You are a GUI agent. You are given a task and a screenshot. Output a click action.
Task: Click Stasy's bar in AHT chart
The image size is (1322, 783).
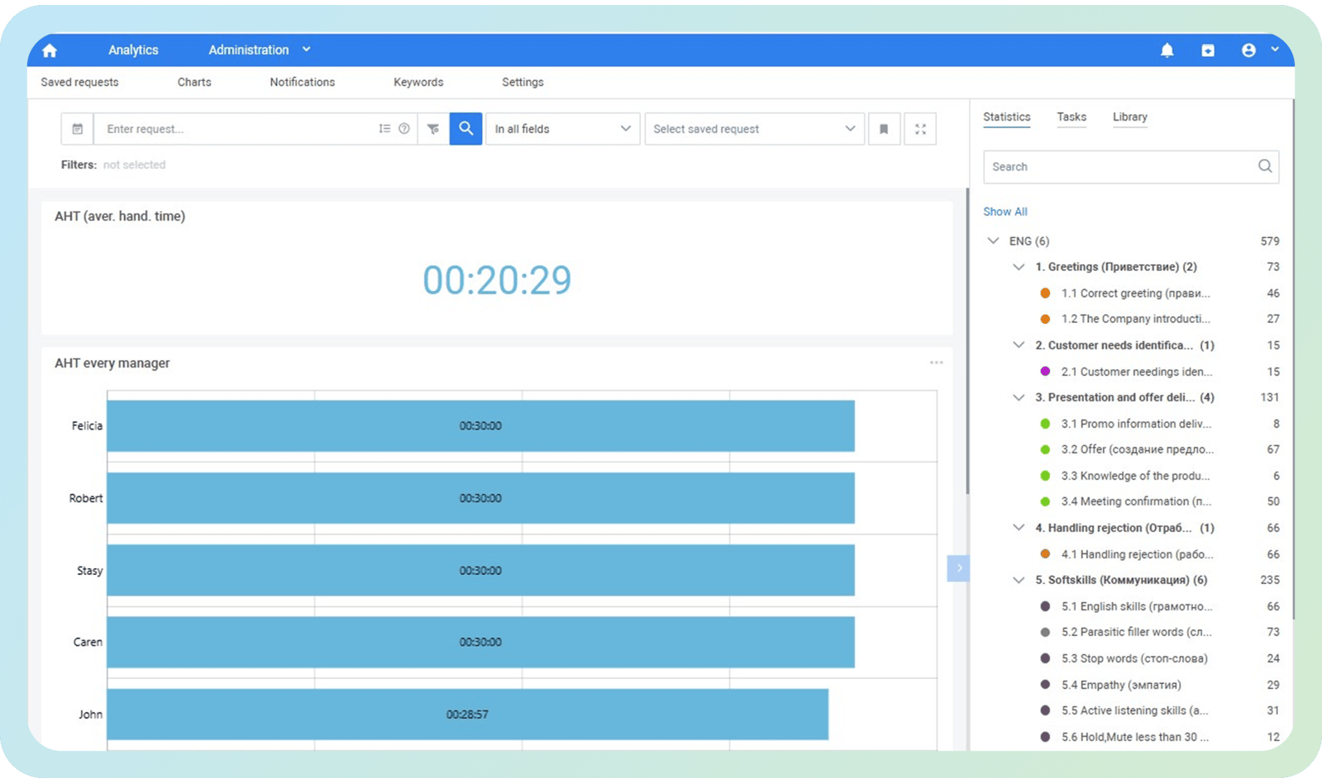pos(480,570)
